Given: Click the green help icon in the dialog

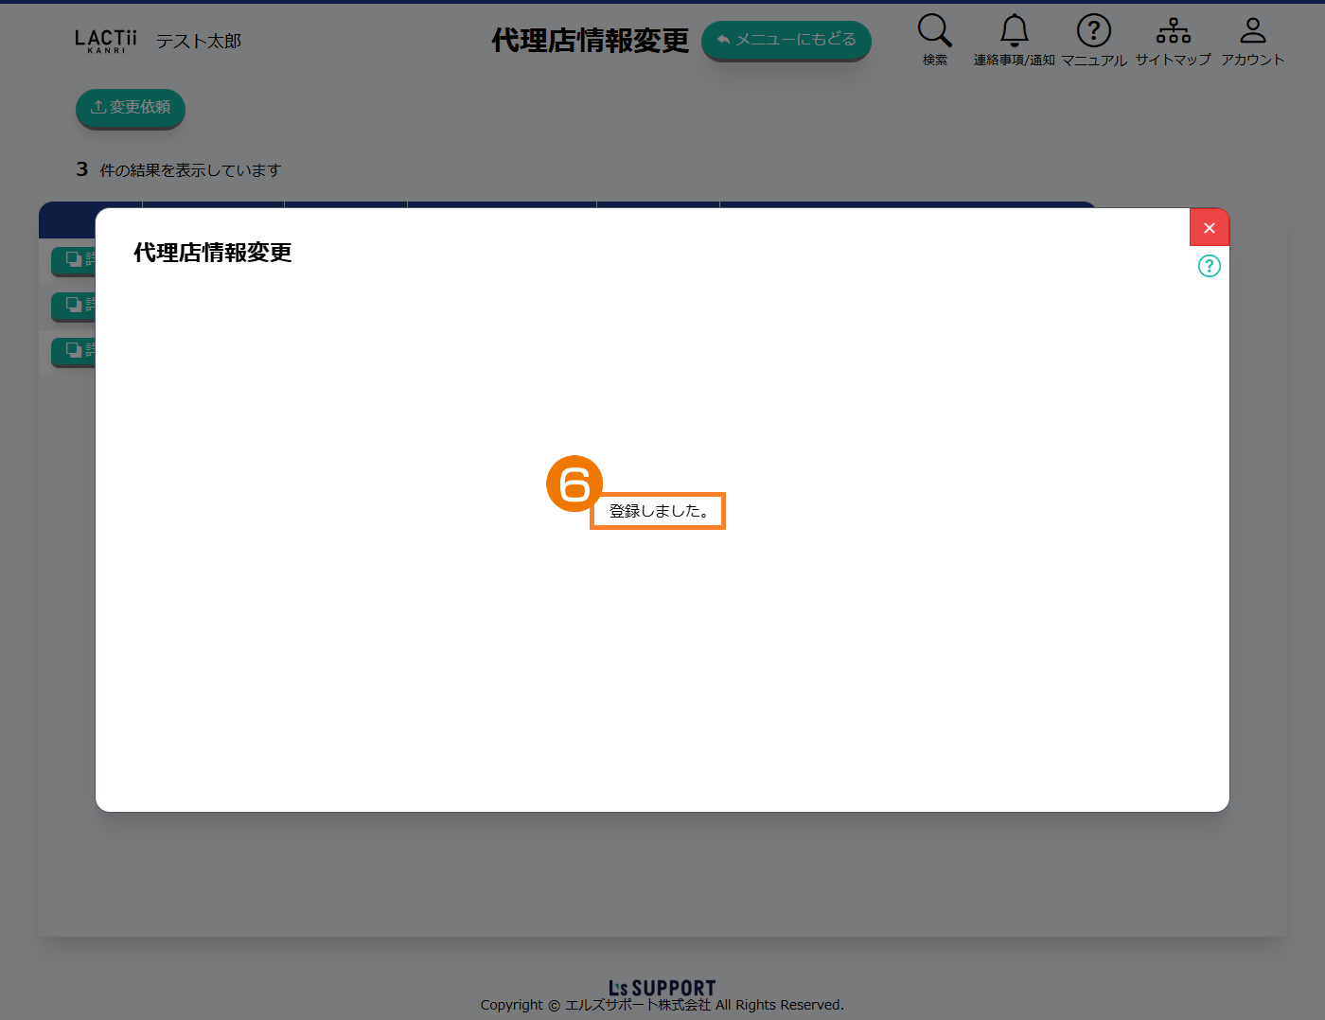Looking at the screenshot, I should 1209,266.
